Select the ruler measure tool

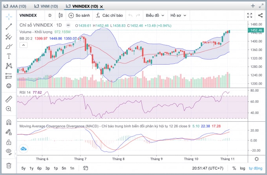pos(9,99)
